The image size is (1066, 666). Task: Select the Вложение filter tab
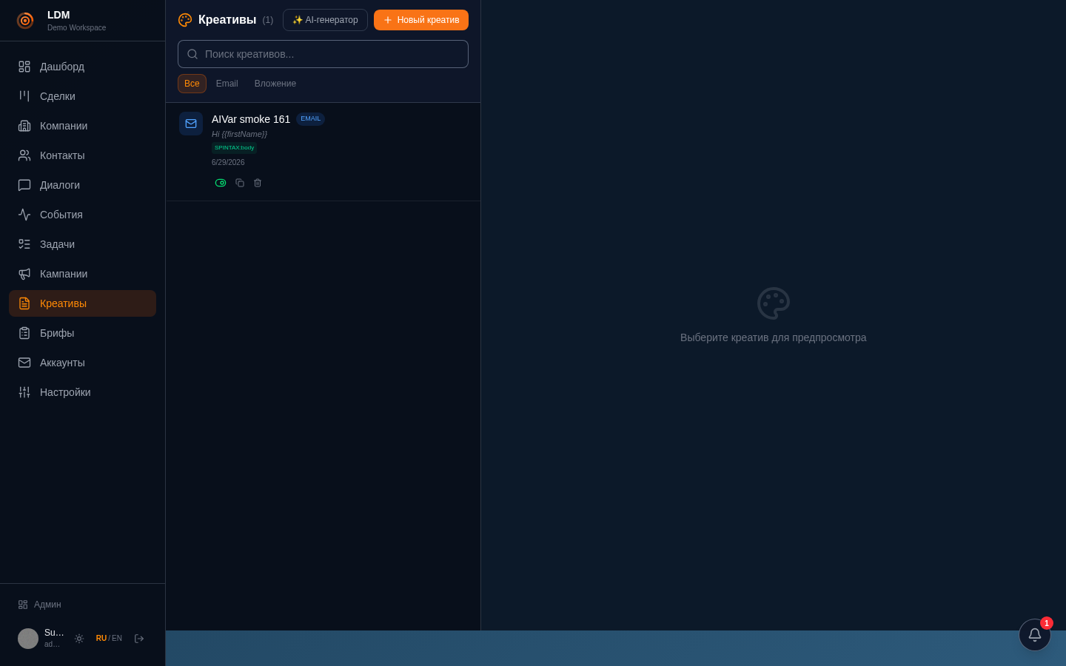pyautogui.click(x=275, y=84)
